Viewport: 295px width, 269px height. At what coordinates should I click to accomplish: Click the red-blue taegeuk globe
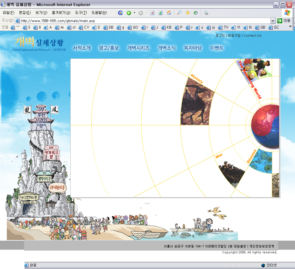(265, 125)
